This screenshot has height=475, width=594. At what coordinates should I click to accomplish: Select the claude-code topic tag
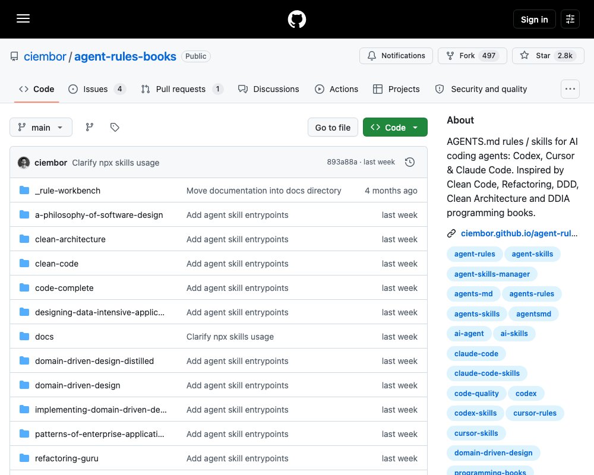tap(476, 354)
